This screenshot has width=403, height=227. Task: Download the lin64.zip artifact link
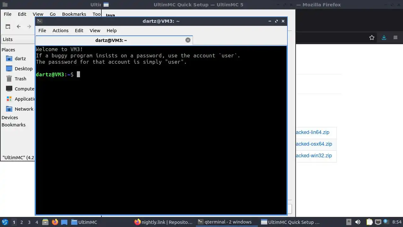312,132
